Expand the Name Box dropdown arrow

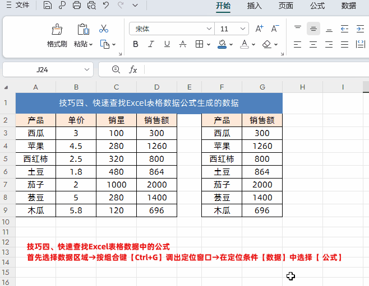[x=87, y=69]
